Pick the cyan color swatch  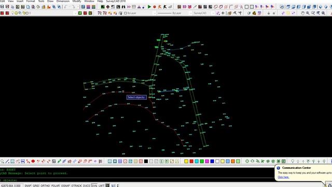click(x=197, y=162)
